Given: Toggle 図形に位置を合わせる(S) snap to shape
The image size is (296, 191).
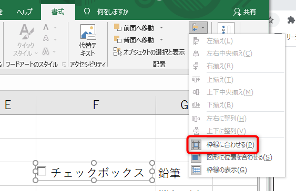Looking at the screenshot, I should (237, 157).
